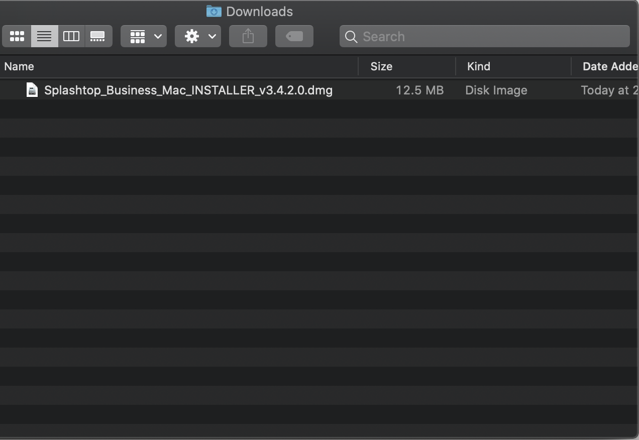Sort by Date Added column header
This screenshot has width=639, height=440.
pos(609,66)
